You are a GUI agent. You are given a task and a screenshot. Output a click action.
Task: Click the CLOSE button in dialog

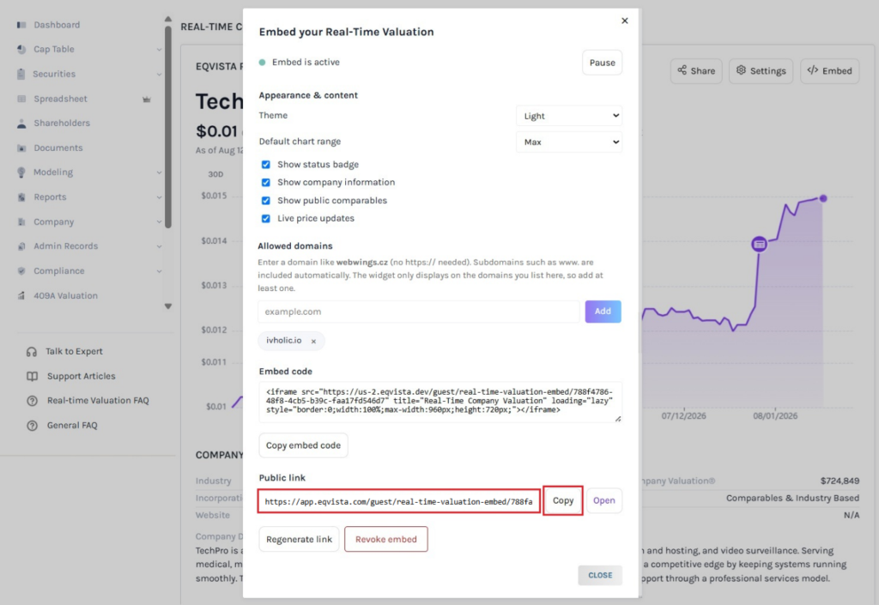[600, 575]
